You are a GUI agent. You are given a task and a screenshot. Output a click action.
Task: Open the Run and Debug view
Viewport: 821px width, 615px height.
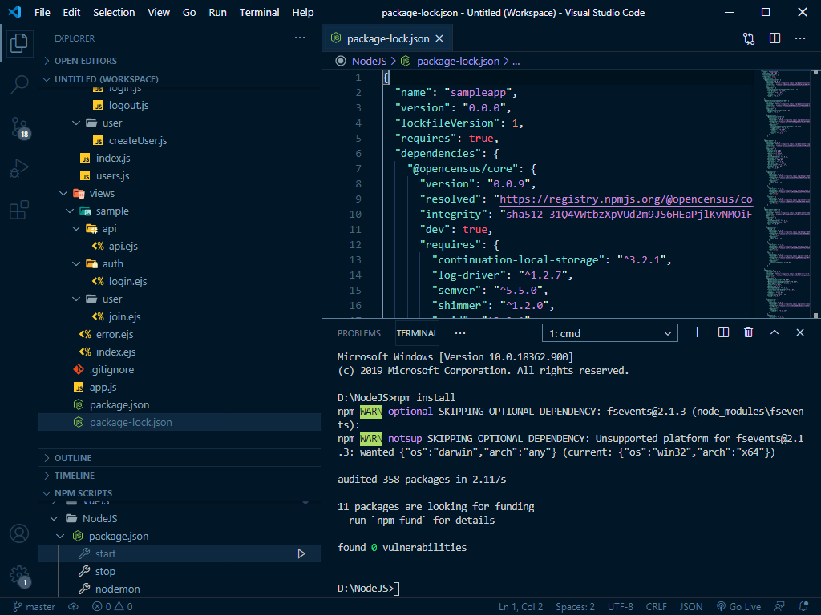click(19, 169)
